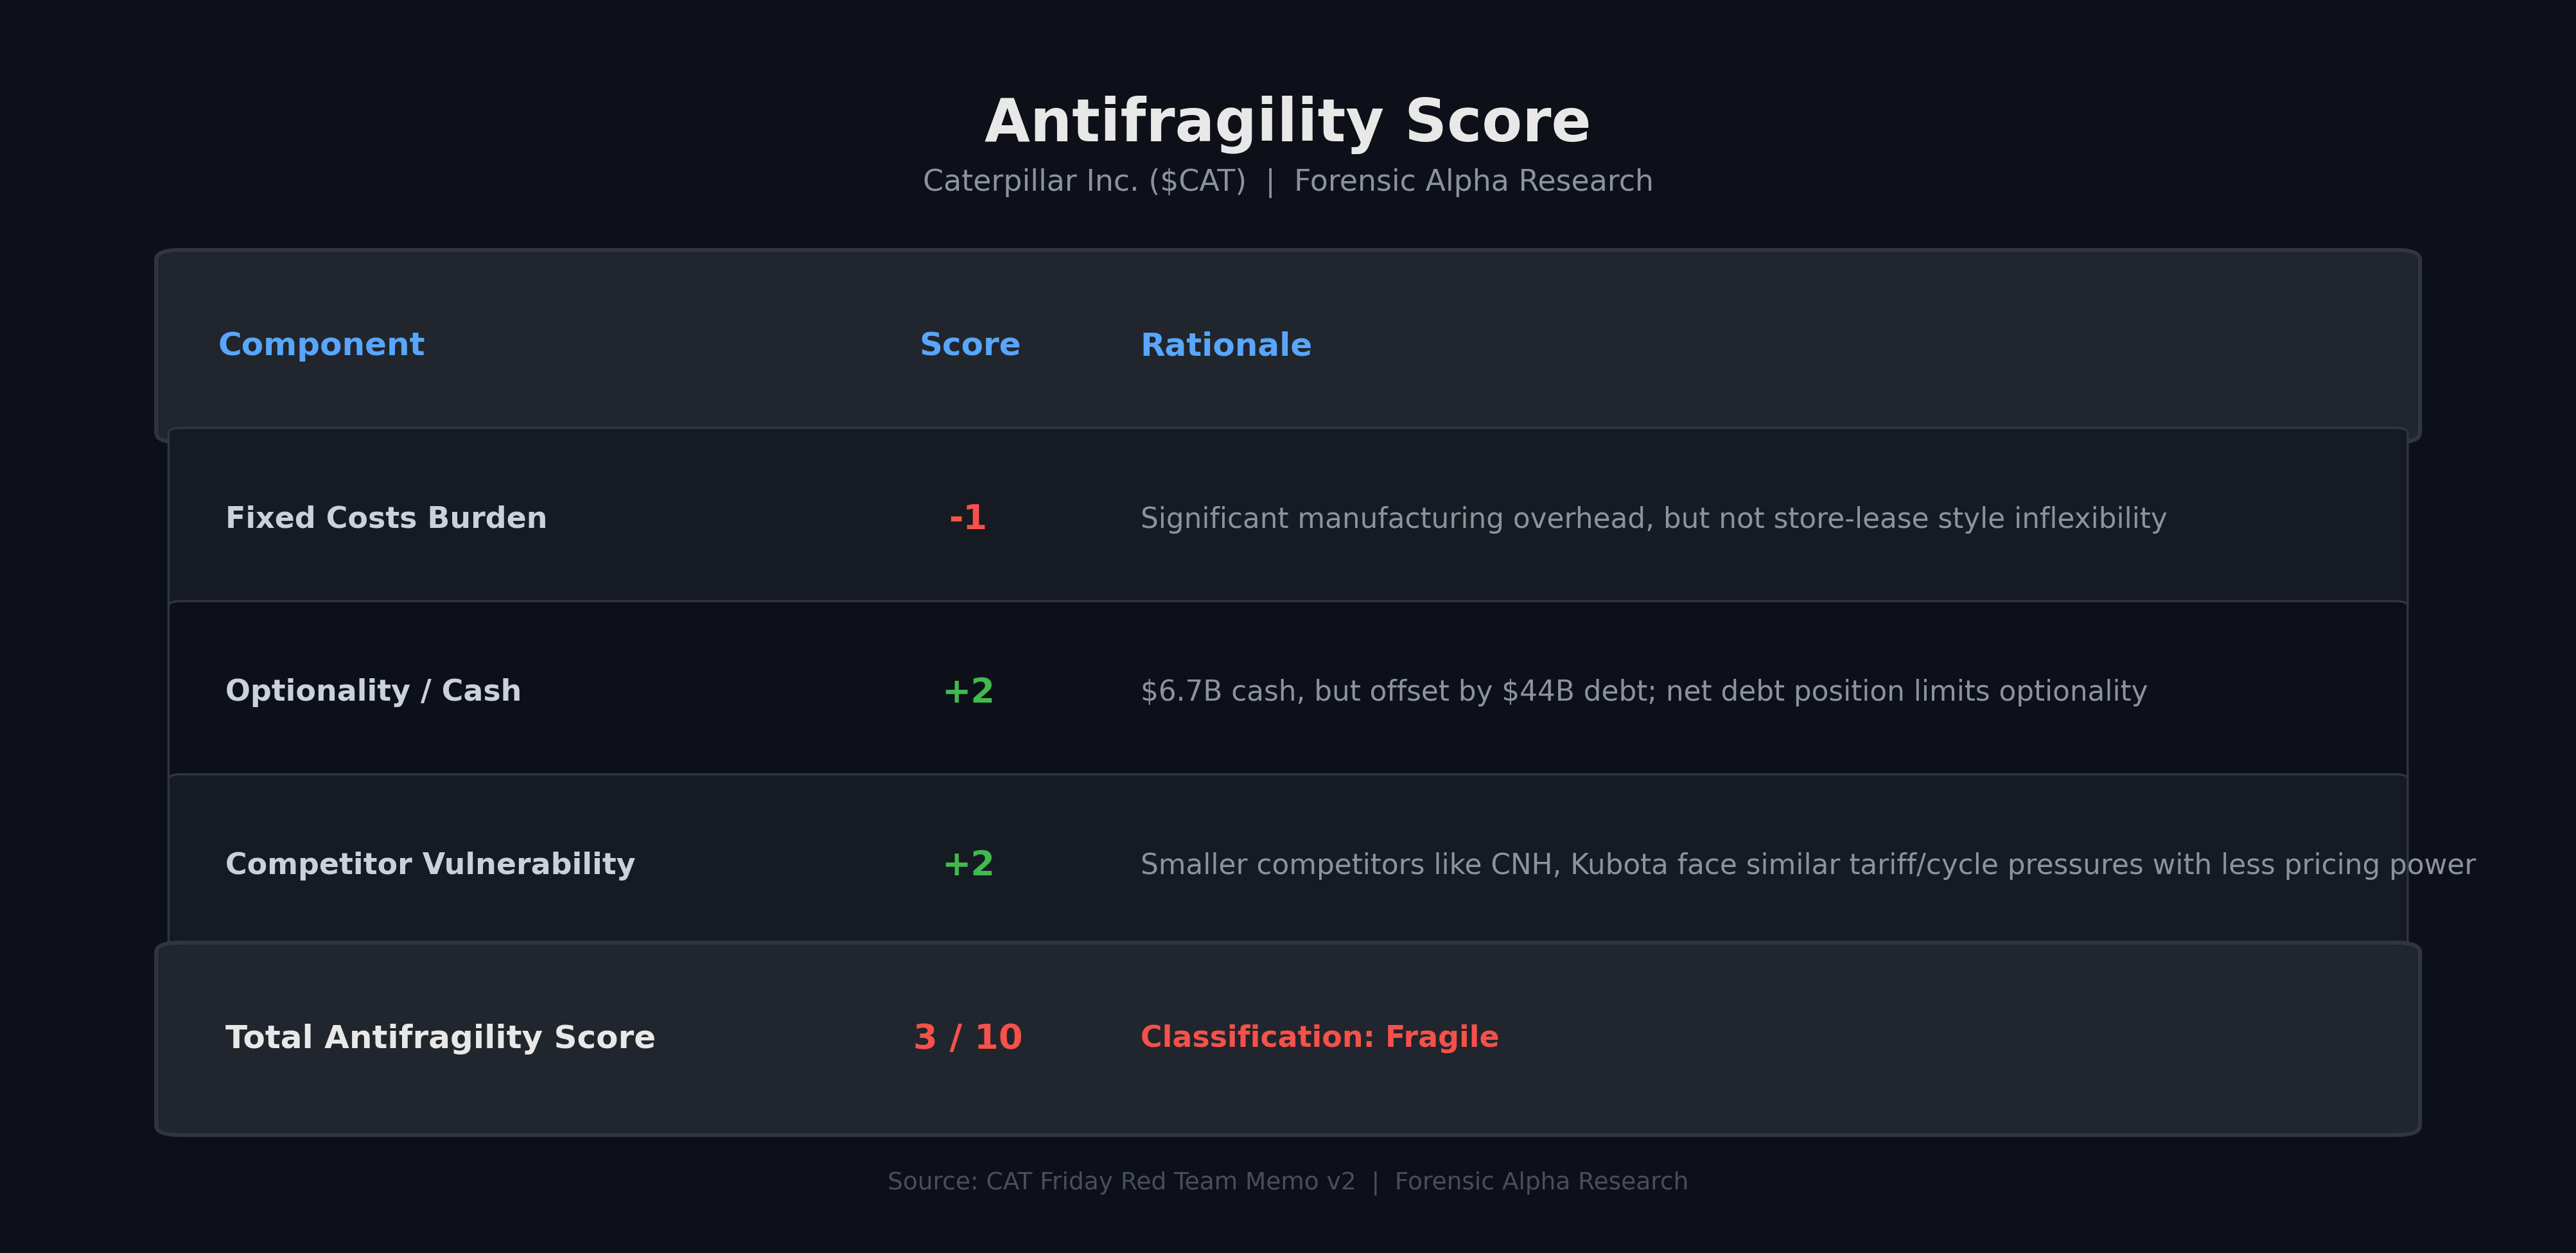Image resolution: width=2576 pixels, height=1253 pixels.
Task: Click the +2 score for Optionality / Cash
Action: (968, 691)
